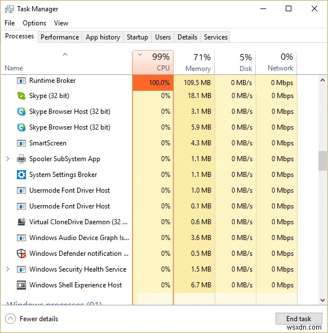Viewport: 328px width, 333px height.
Task: Click the icon of the Usermode Font Driver Host using 1.0 MB
Action: (21, 190)
